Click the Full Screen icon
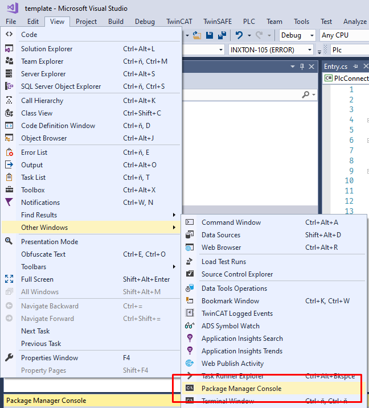 9,279
